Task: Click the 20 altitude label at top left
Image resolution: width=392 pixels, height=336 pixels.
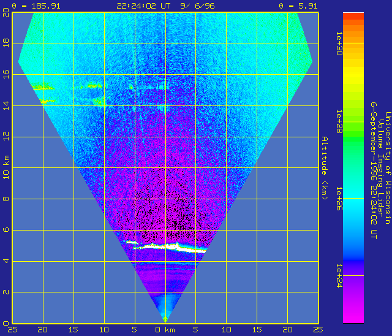Action: click(x=6, y=12)
